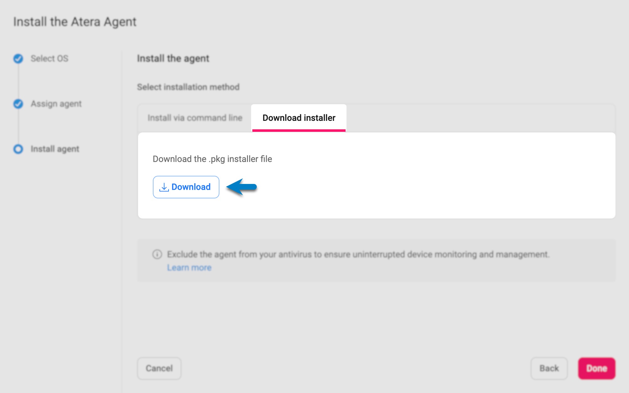Viewport: 629px width, 393px height.
Task: Click the Cancel button
Action: (x=159, y=368)
